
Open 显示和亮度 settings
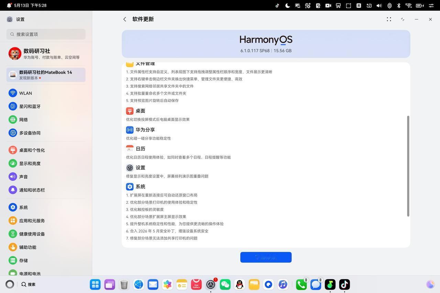point(46,164)
